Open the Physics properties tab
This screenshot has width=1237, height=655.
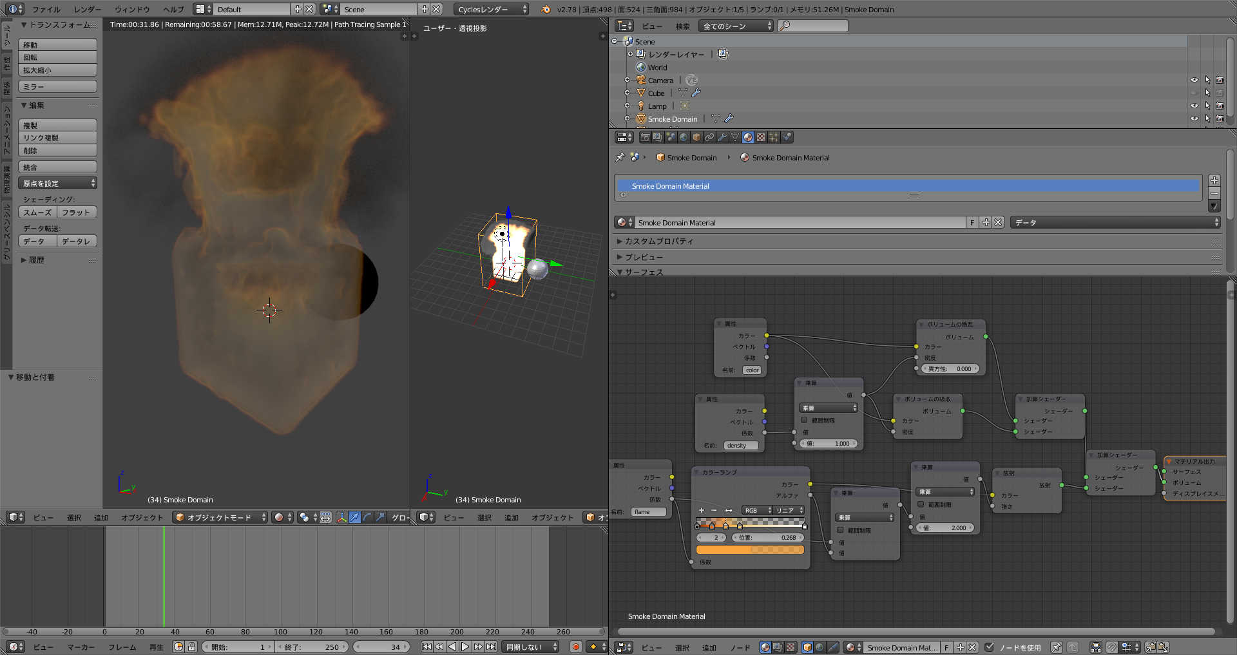pyautogui.click(x=787, y=137)
